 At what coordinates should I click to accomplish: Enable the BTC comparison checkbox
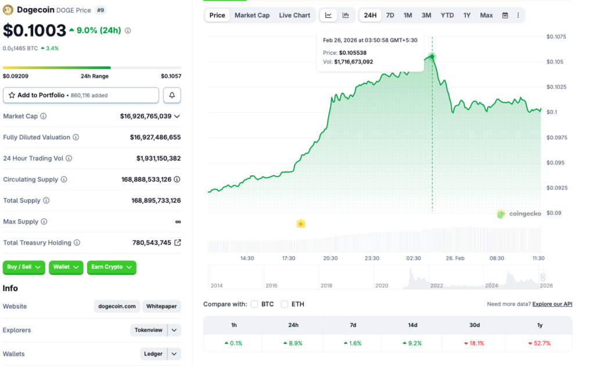pos(255,304)
